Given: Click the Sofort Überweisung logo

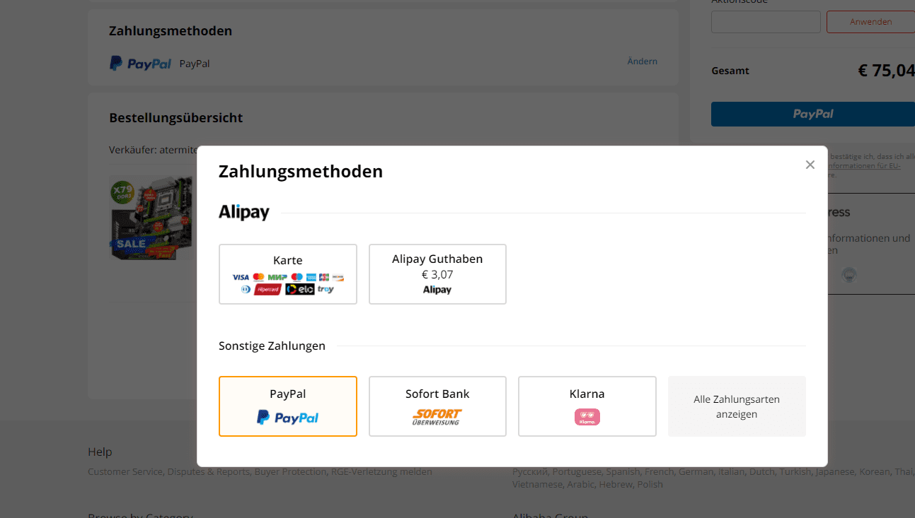Looking at the screenshot, I should coord(437,418).
